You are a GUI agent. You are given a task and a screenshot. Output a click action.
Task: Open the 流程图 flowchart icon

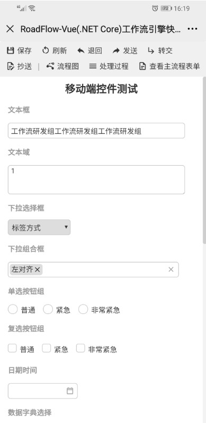(x=50, y=66)
